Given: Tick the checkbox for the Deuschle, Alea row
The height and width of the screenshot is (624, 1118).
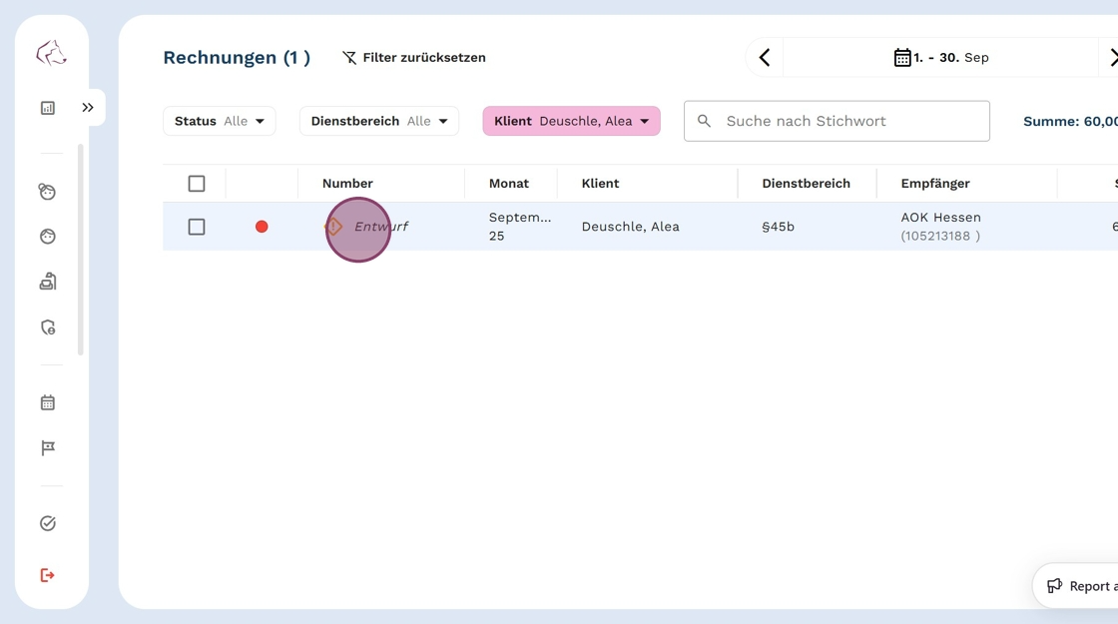Looking at the screenshot, I should pyautogui.click(x=197, y=227).
